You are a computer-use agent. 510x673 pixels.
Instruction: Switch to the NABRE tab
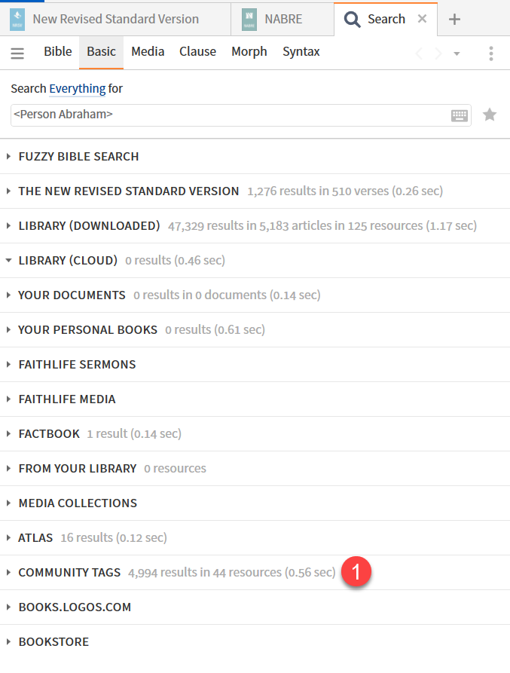pyautogui.click(x=283, y=20)
